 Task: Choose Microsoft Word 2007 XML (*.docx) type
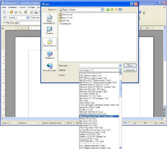coord(99,116)
